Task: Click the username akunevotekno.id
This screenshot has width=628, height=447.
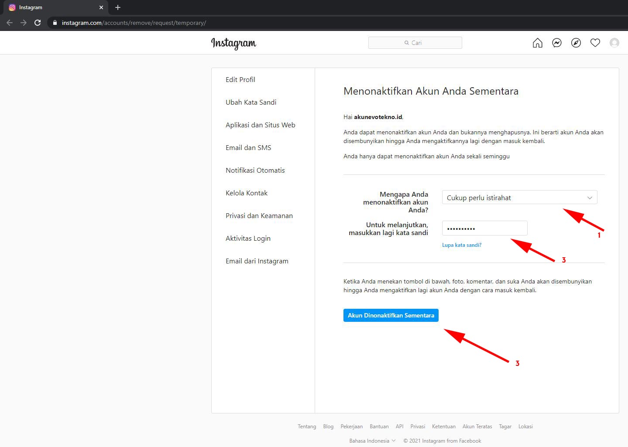Action: point(378,117)
